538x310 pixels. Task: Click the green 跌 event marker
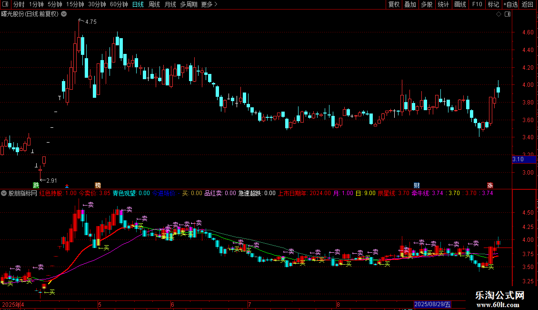(x=36, y=185)
